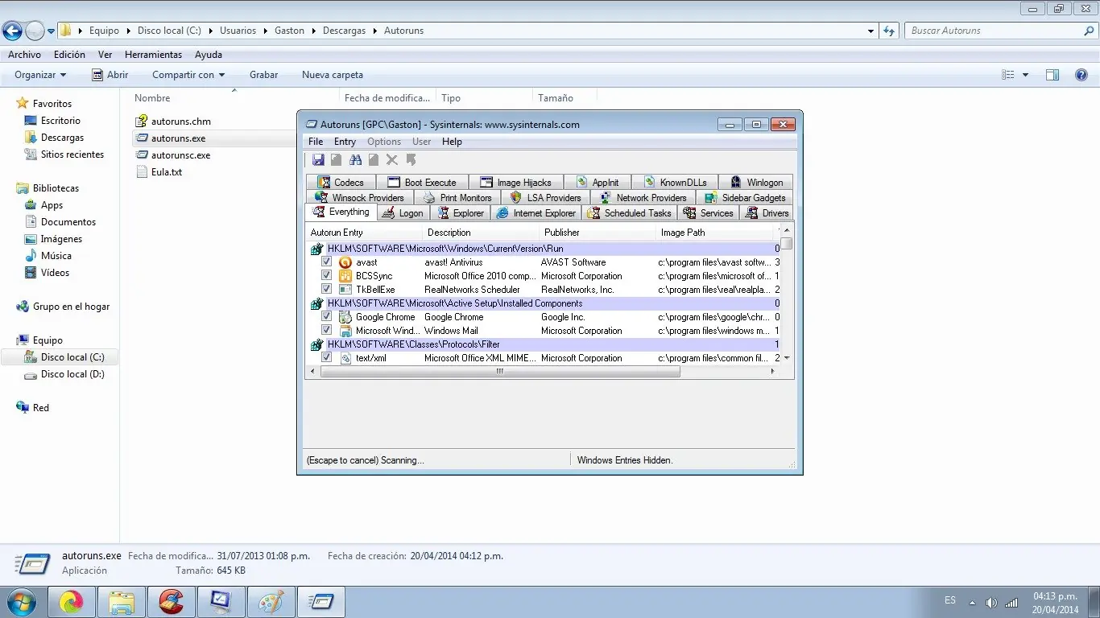Open the view options dropdown arrow in Explorer
Screen dimensions: 1100x618
(1025, 75)
